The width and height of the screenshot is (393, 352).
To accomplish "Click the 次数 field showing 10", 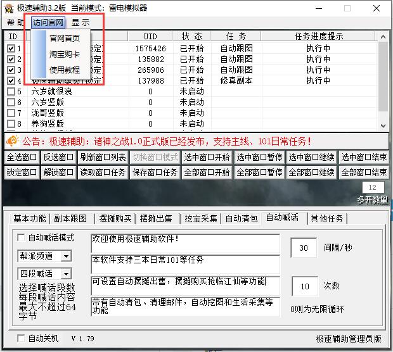I will [x=305, y=286].
